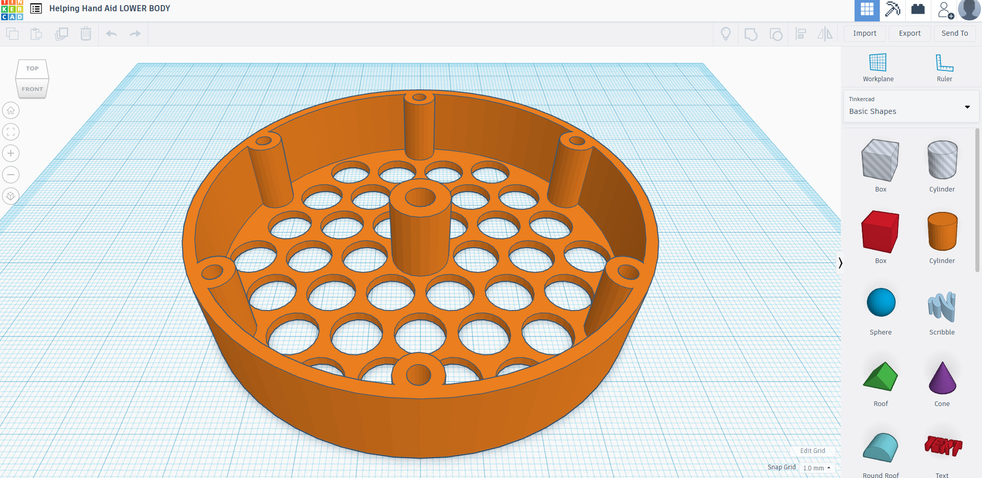Invite collaborators with add-person icon
The height and width of the screenshot is (478, 982).
pos(945,10)
